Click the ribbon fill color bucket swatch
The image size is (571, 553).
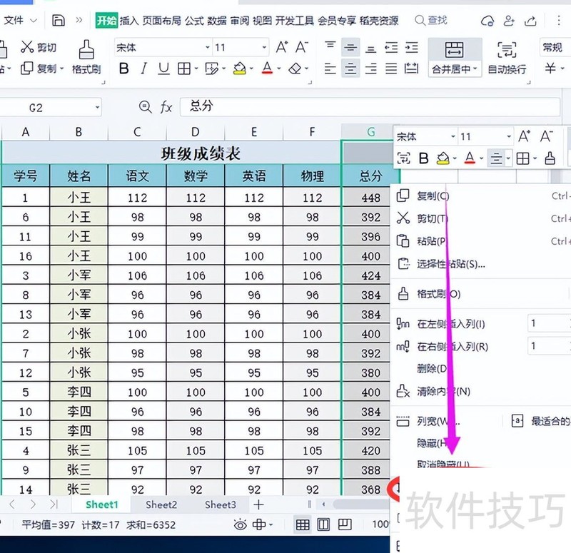240,69
